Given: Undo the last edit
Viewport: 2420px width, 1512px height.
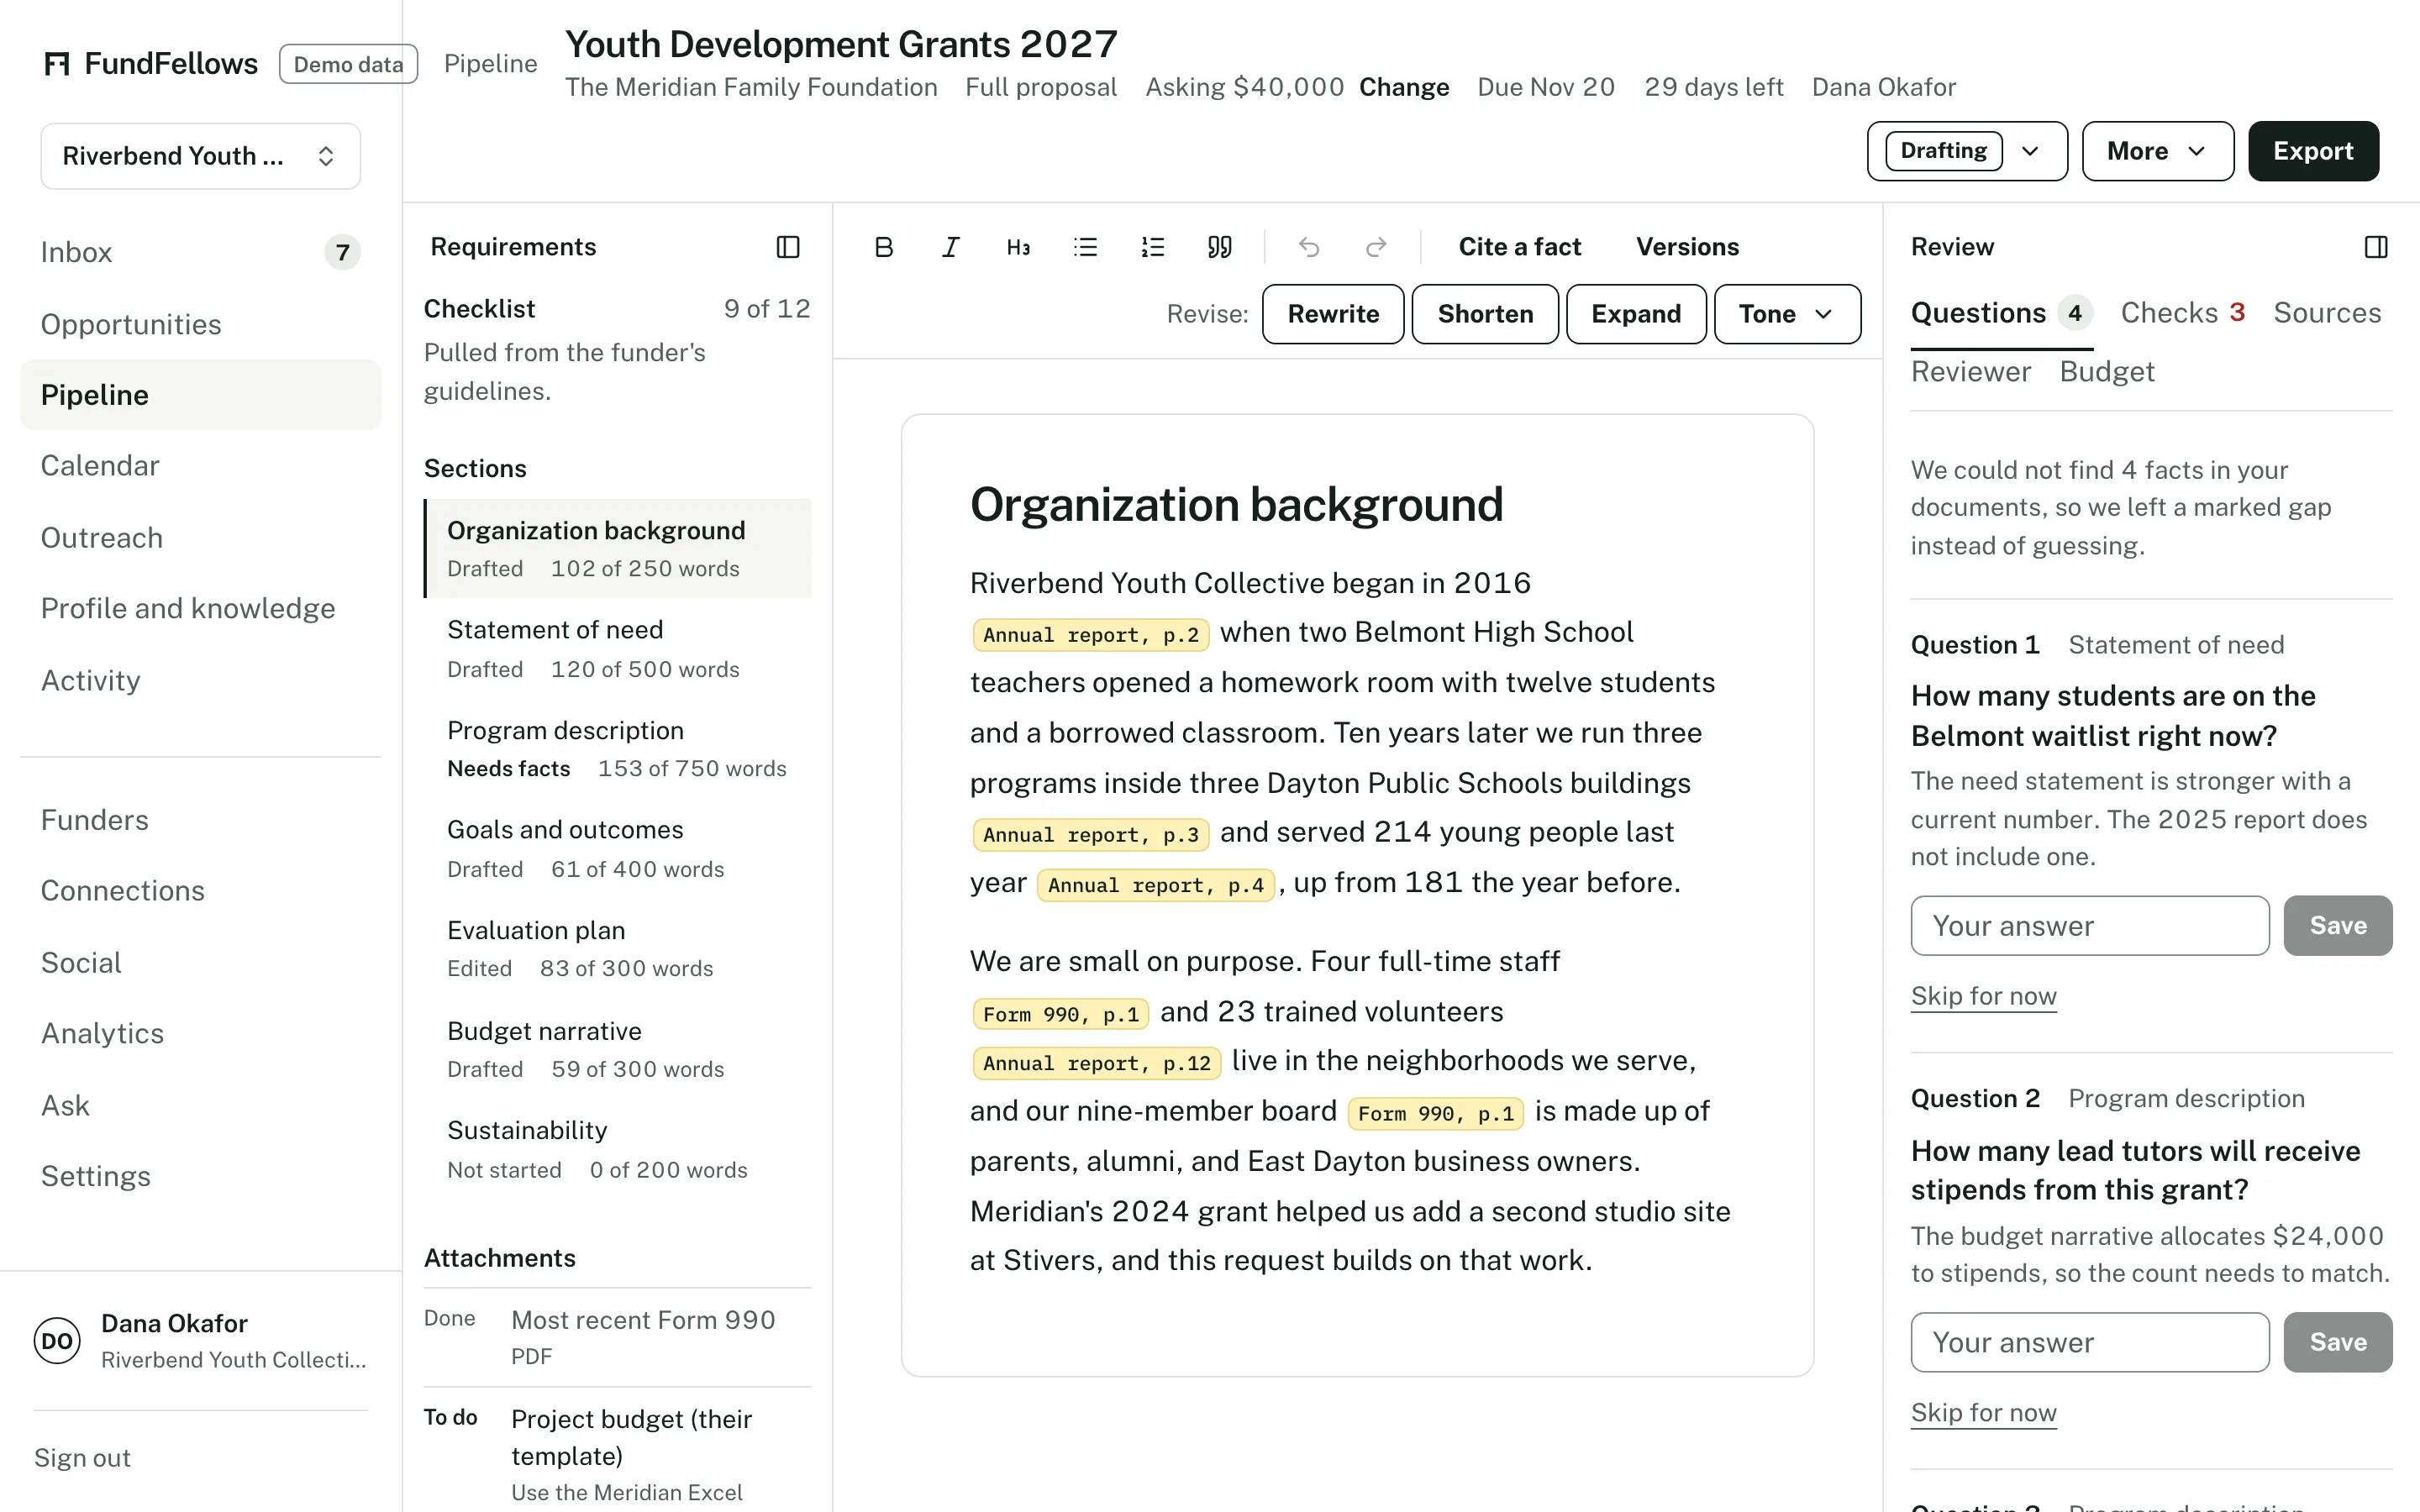Looking at the screenshot, I should pos(1309,247).
